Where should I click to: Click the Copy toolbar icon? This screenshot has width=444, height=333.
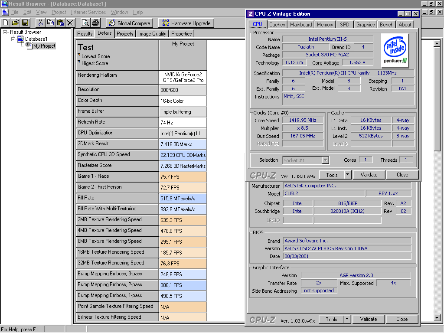(50, 23)
